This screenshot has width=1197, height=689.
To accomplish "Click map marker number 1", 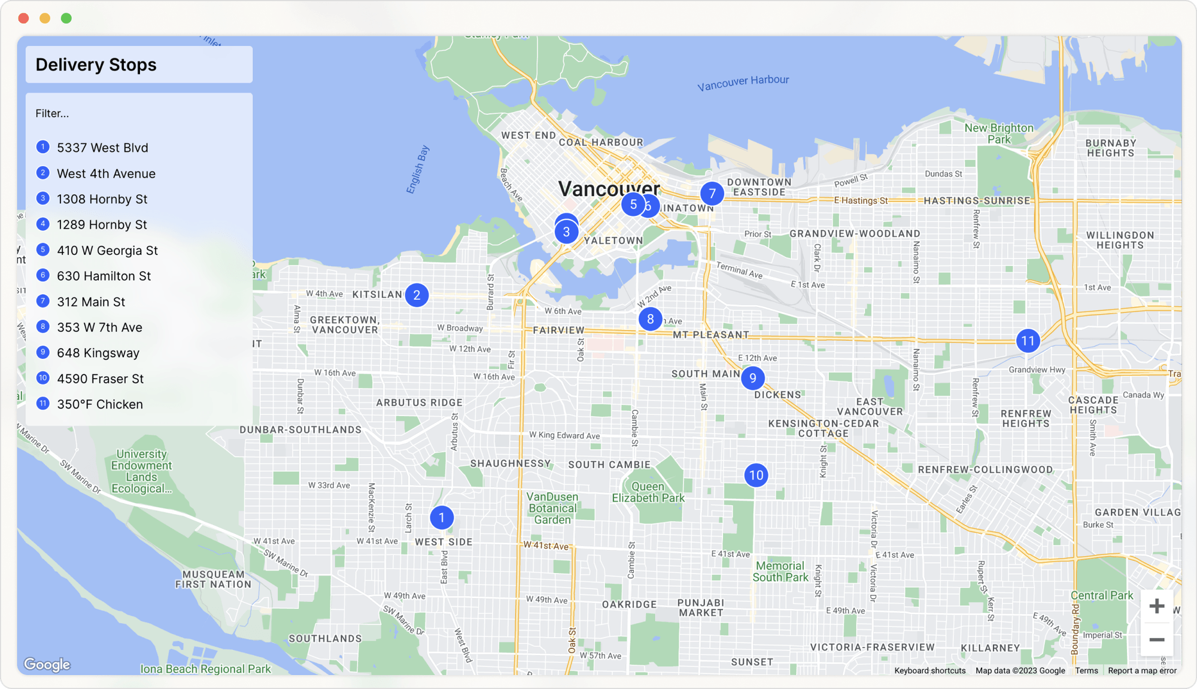I will [442, 517].
